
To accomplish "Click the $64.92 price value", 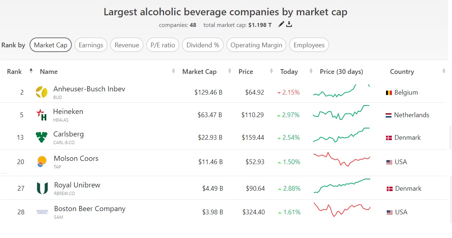I will (254, 92).
